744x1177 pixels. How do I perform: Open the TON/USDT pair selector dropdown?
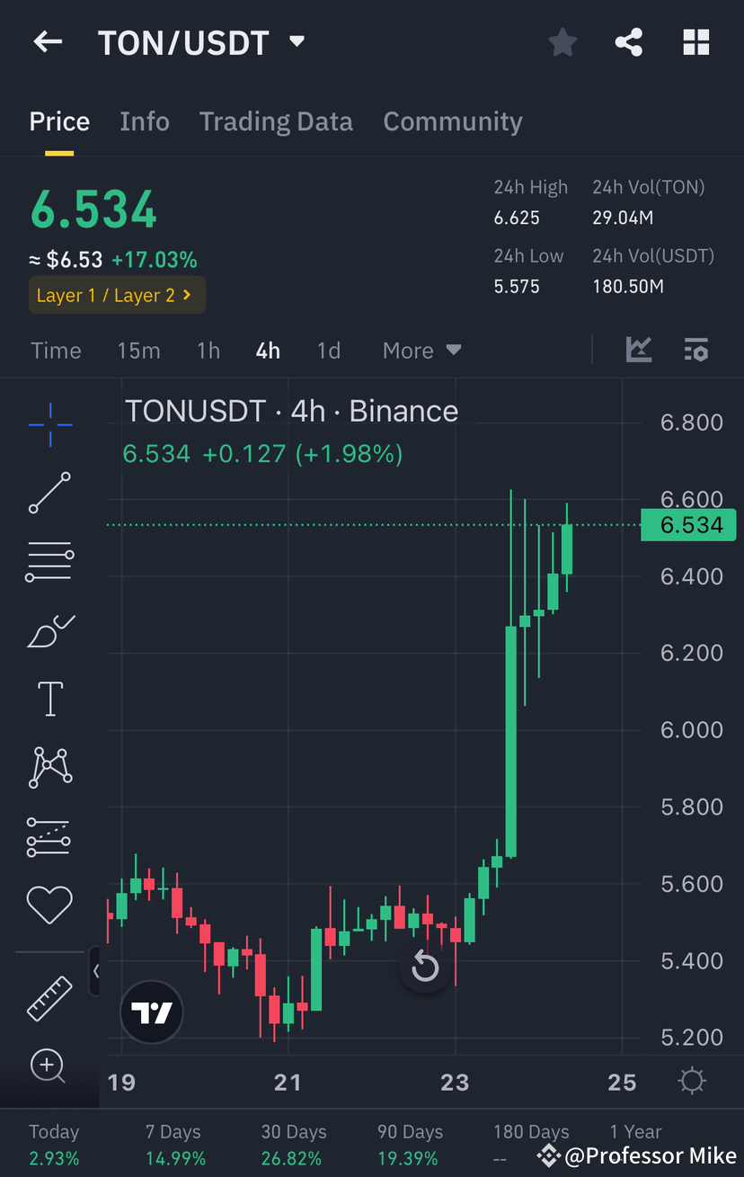(x=297, y=41)
